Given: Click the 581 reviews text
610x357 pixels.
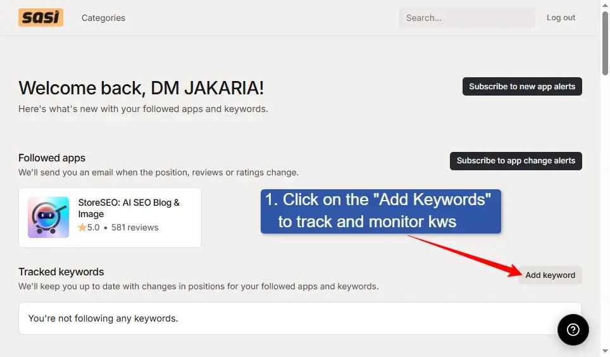Looking at the screenshot, I should 135,227.
